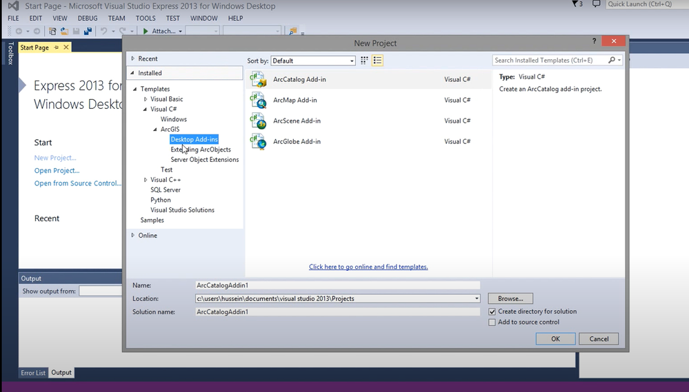Screen dimensions: 689x392
Task: Click Open Project... link on Start Page
Action: (x=57, y=171)
